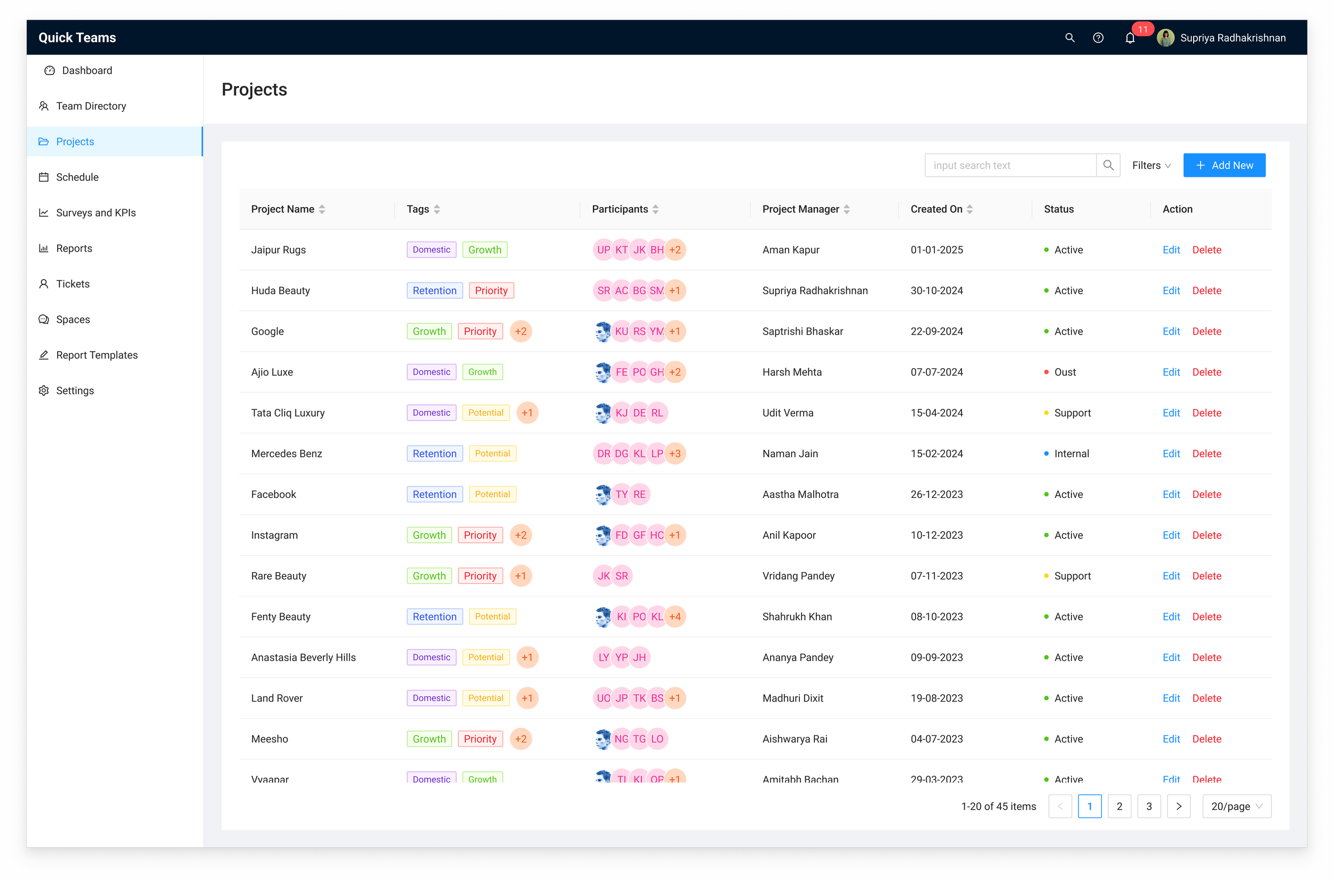Go to Surveys and KPIs menu item
1334x881 pixels.
96,213
